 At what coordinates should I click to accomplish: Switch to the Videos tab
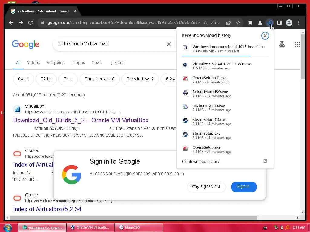[33, 63]
